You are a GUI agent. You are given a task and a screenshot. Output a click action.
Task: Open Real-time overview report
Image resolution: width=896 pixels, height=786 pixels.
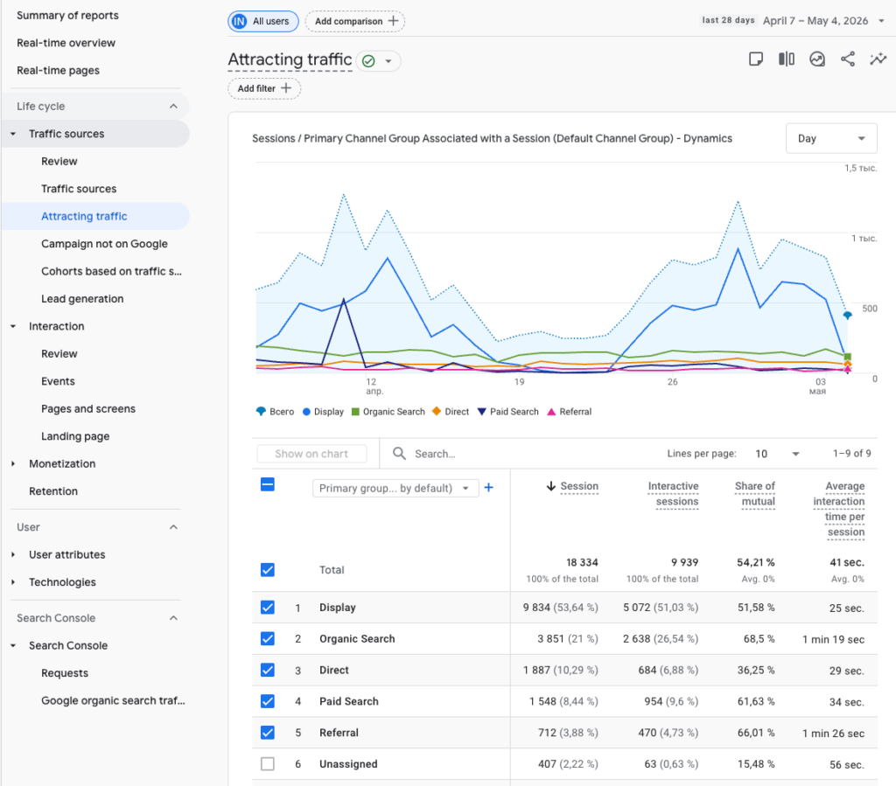66,43
